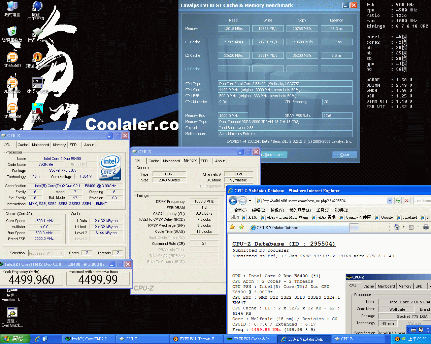The image size is (431, 344).
Task: Open the 資源回收筒 recycle bin icon
Action: pyautogui.click(x=12, y=34)
